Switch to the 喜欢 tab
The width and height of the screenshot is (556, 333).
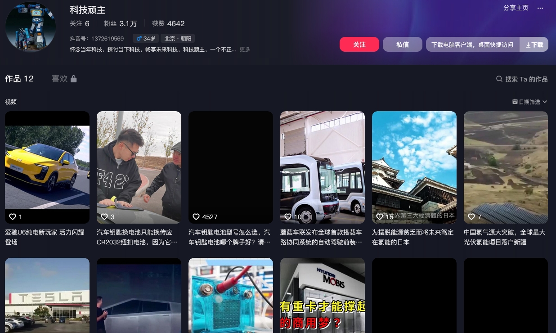coord(64,79)
